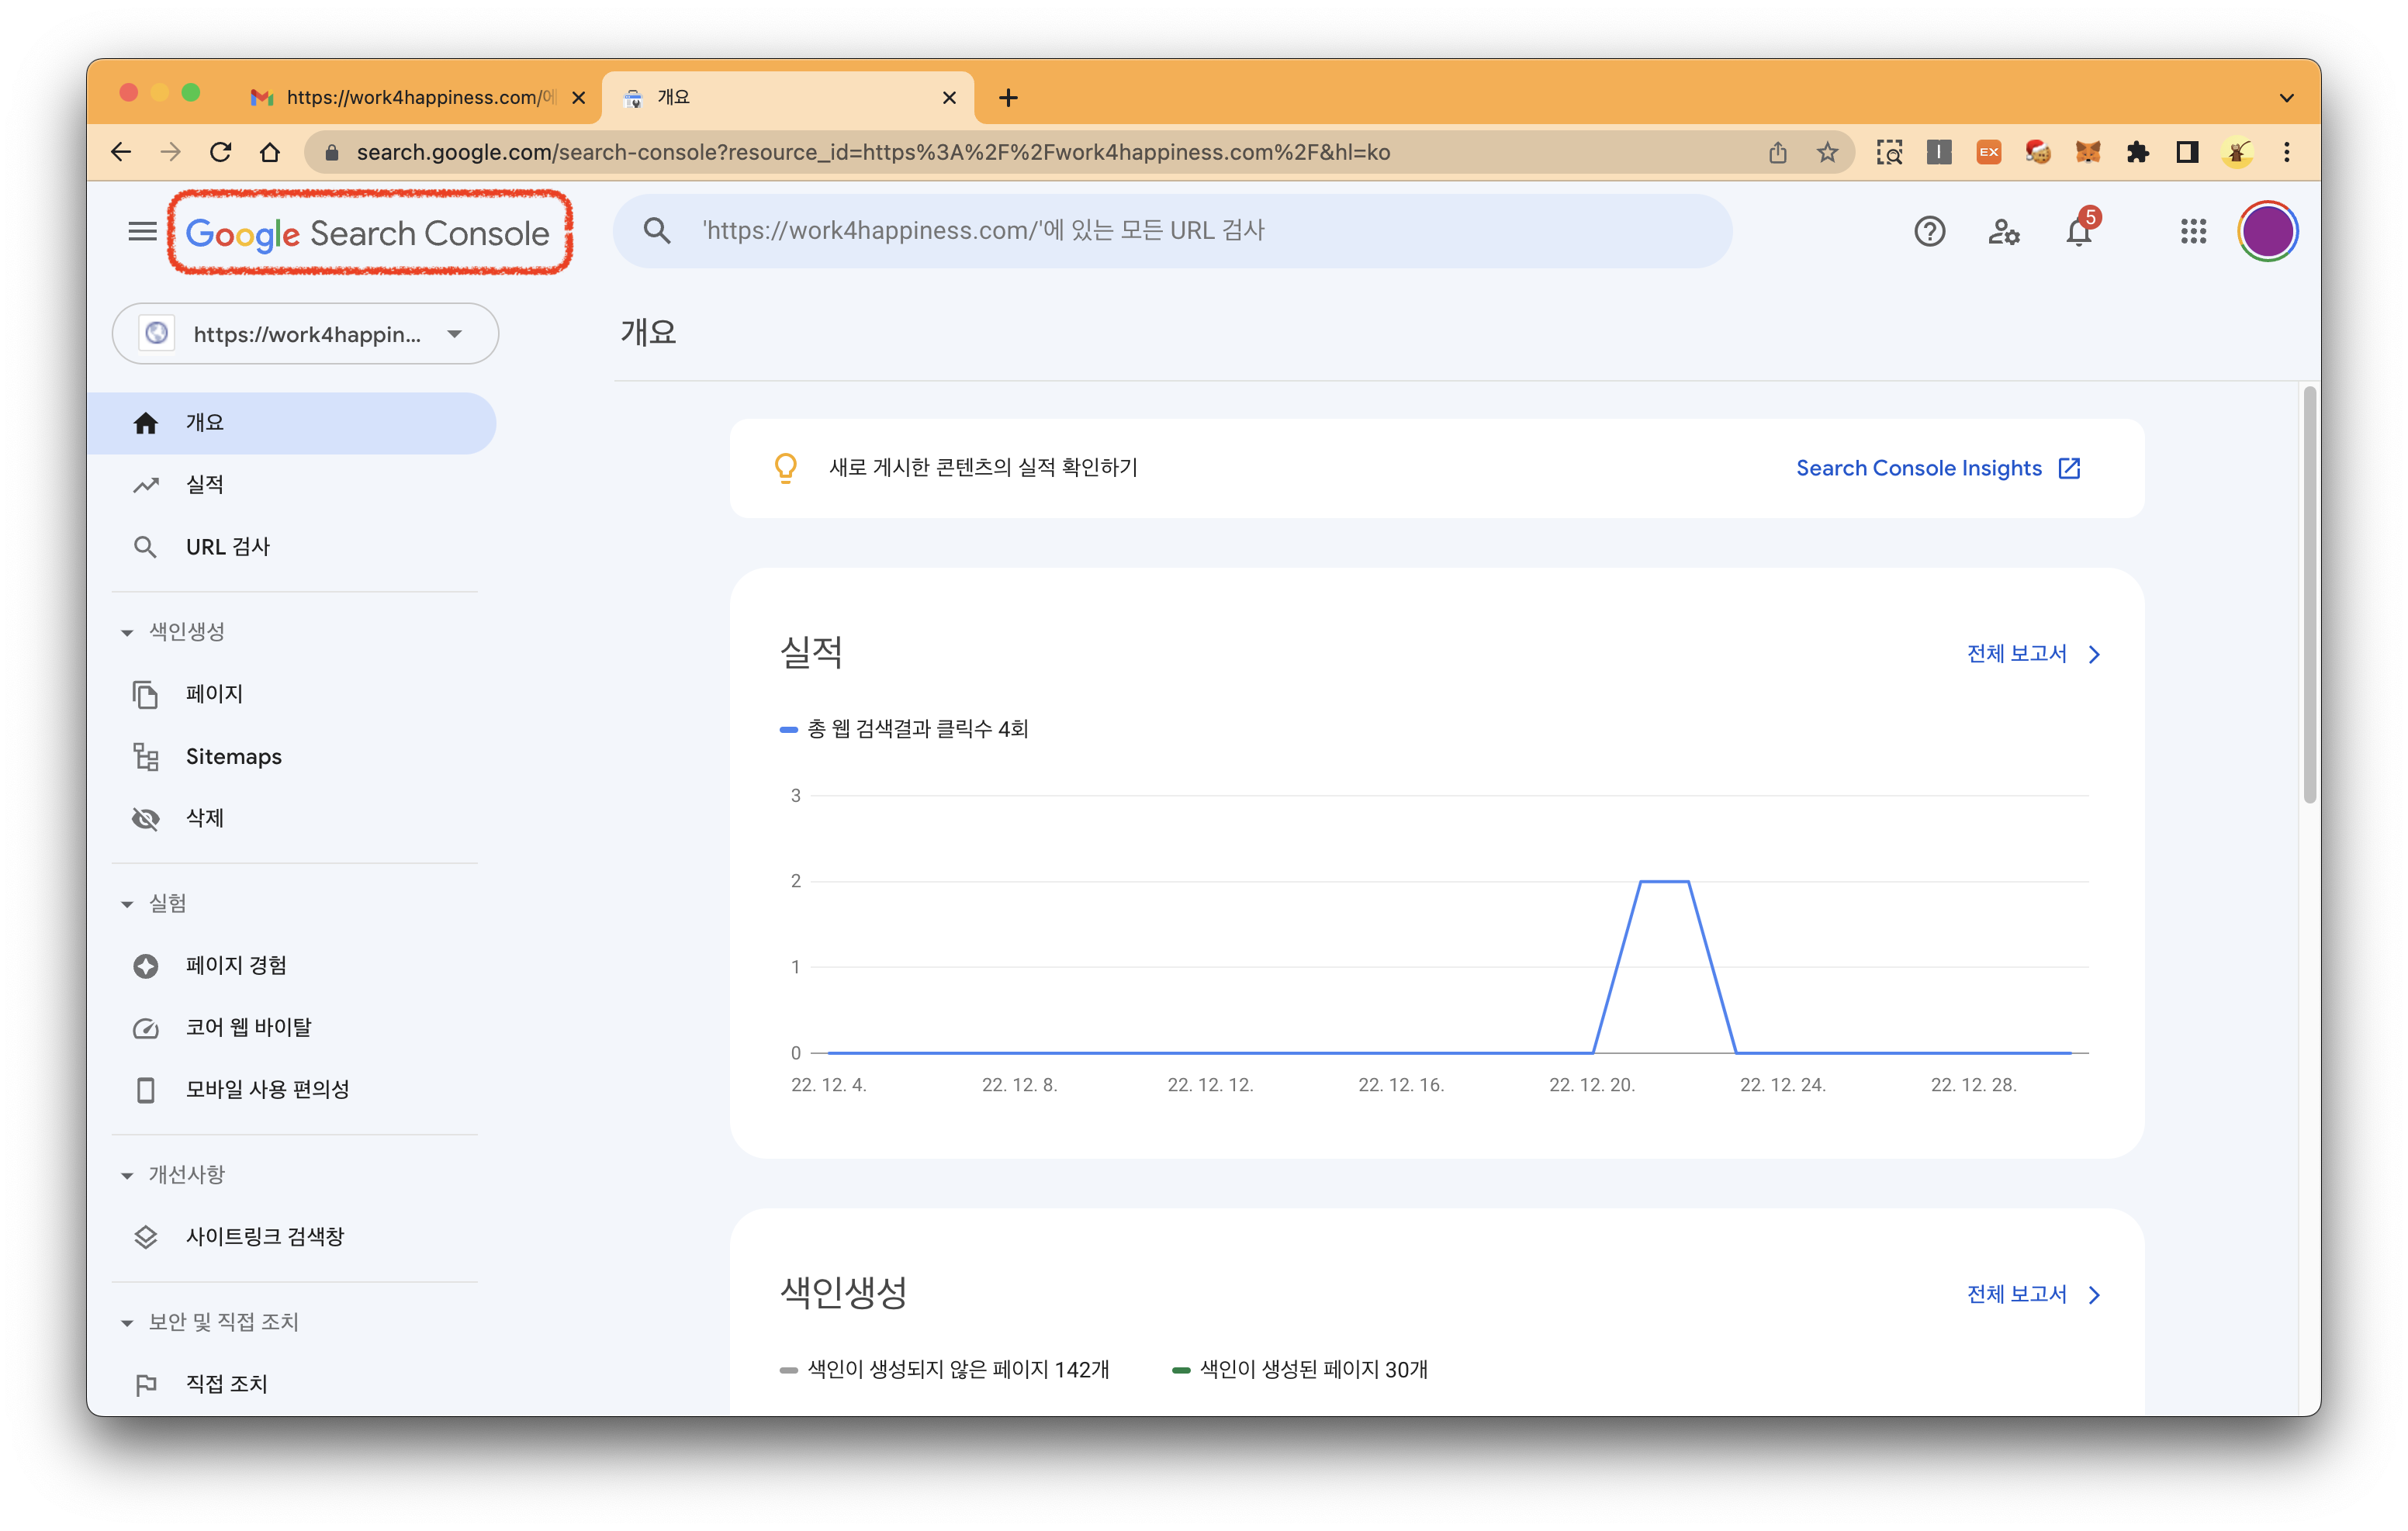Image resolution: width=2408 pixels, height=1531 pixels.
Task: Bookmark this page with the star icon
Action: 1827,152
